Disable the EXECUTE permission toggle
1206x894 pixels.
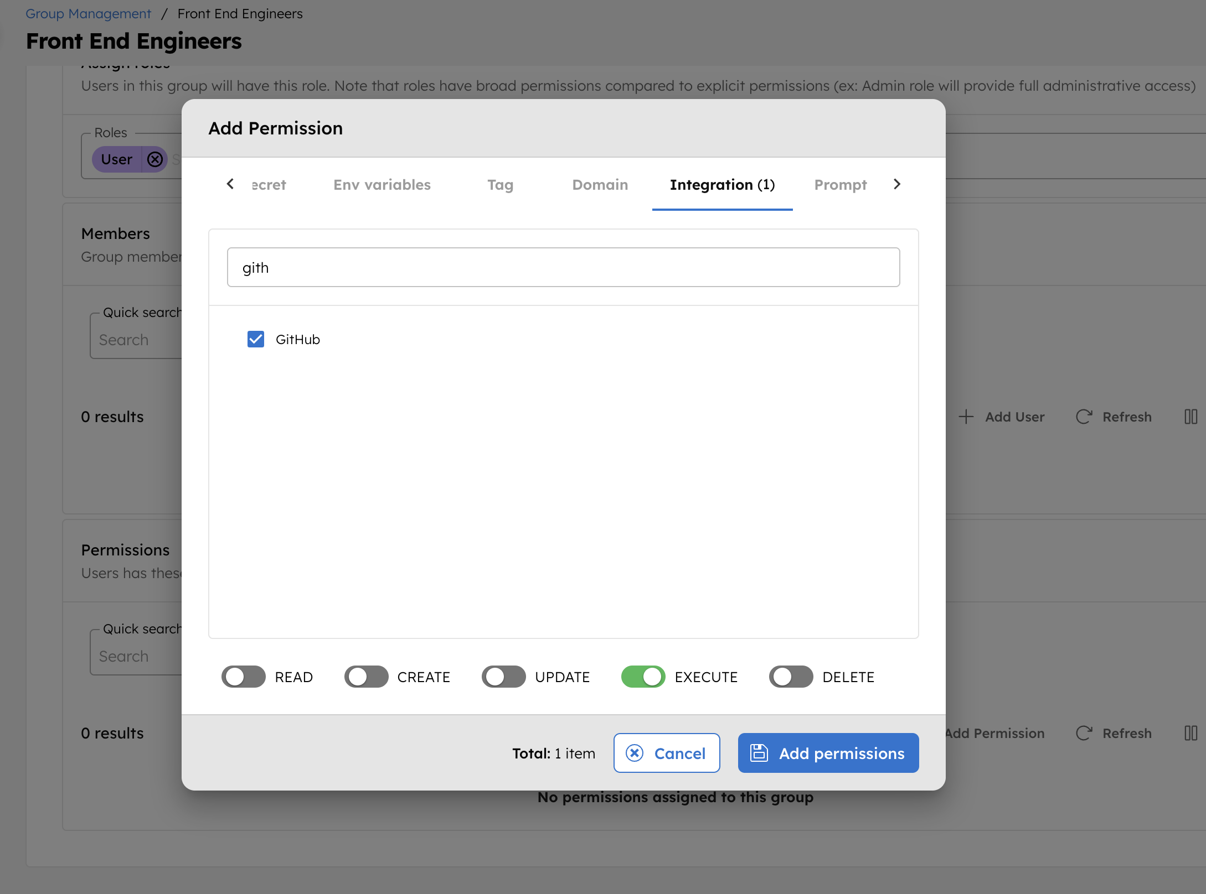point(643,677)
